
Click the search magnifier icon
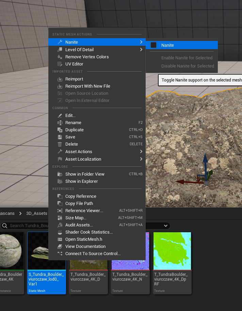pos(5,226)
